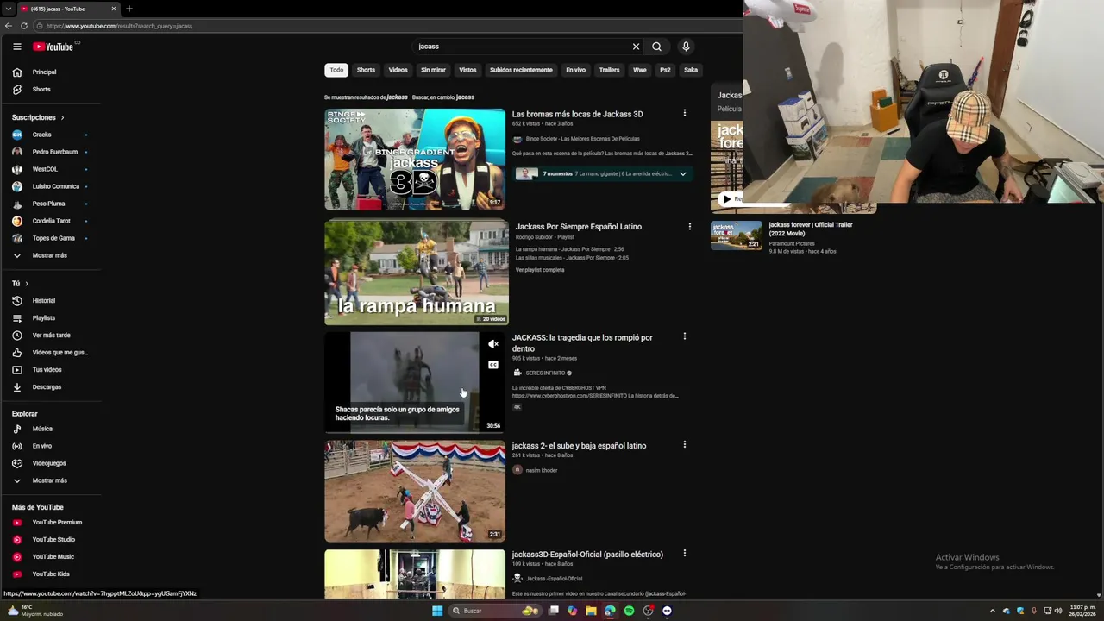Open options for JACKASS la tragedia video
Image resolution: width=1104 pixels, height=621 pixels.
click(x=685, y=336)
